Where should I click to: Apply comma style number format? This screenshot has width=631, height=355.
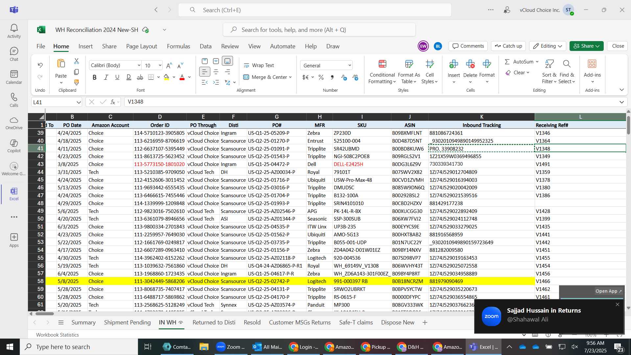332,77
